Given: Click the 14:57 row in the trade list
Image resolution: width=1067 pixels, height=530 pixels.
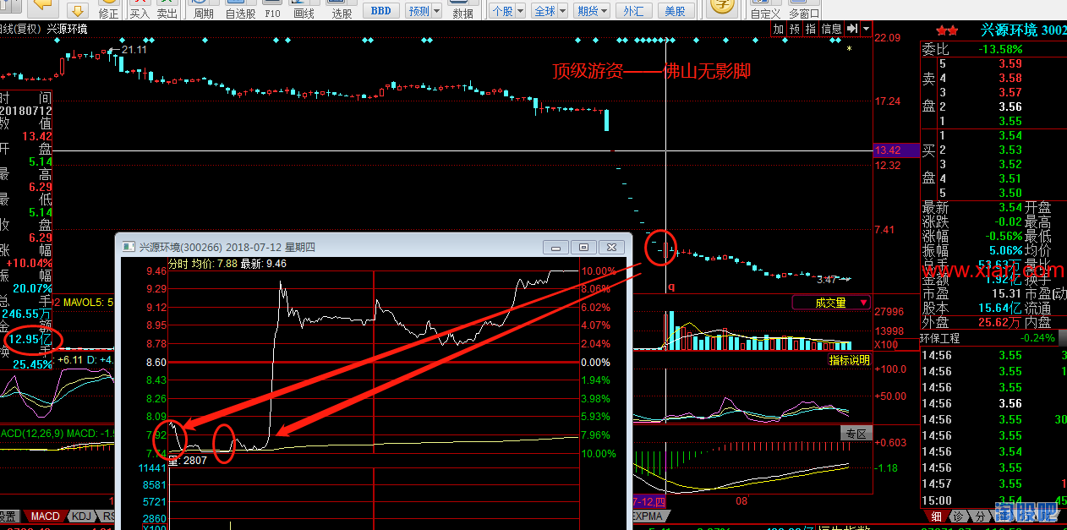Looking at the screenshot, I should click(993, 484).
